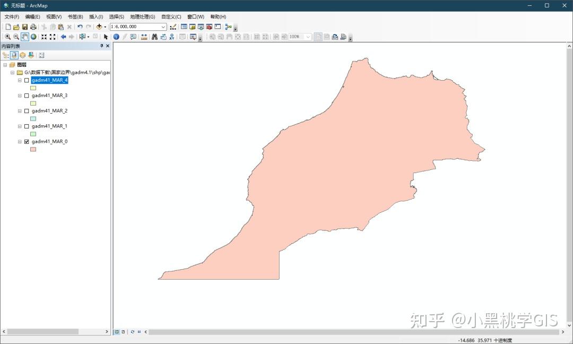Open the map scale dropdown list
Viewport: 573px width, 344px height.
coord(163,27)
